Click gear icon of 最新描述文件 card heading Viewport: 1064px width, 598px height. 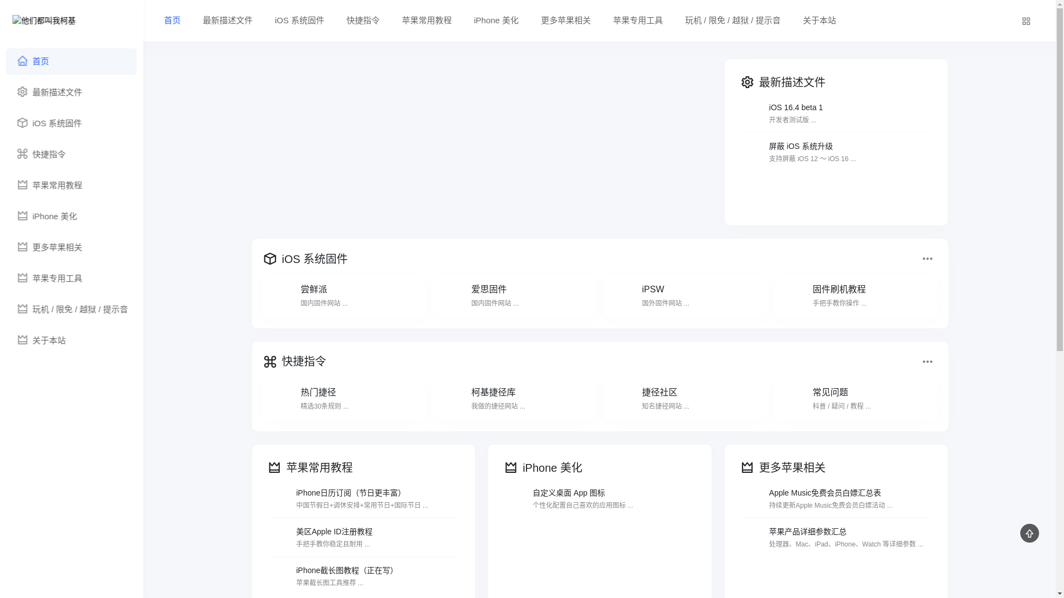pyautogui.click(x=747, y=83)
